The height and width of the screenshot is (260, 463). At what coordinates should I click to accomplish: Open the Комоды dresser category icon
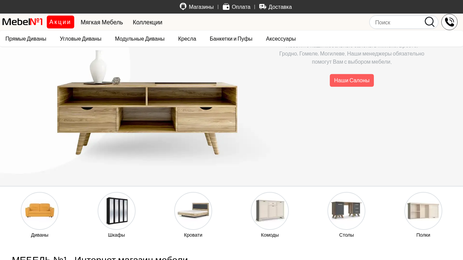pyautogui.click(x=270, y=211)
